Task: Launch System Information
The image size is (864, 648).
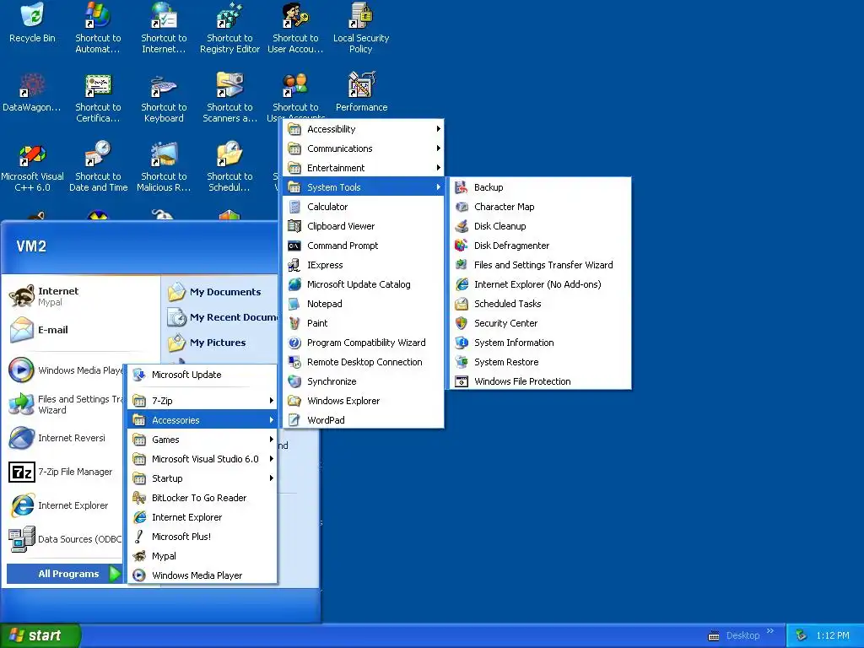Action: [541, 343]
